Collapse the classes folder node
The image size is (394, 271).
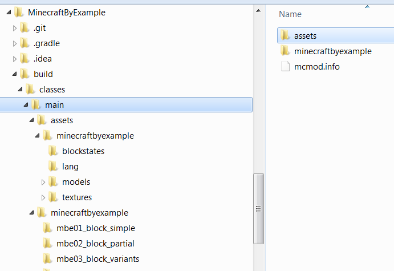[21, 89]
